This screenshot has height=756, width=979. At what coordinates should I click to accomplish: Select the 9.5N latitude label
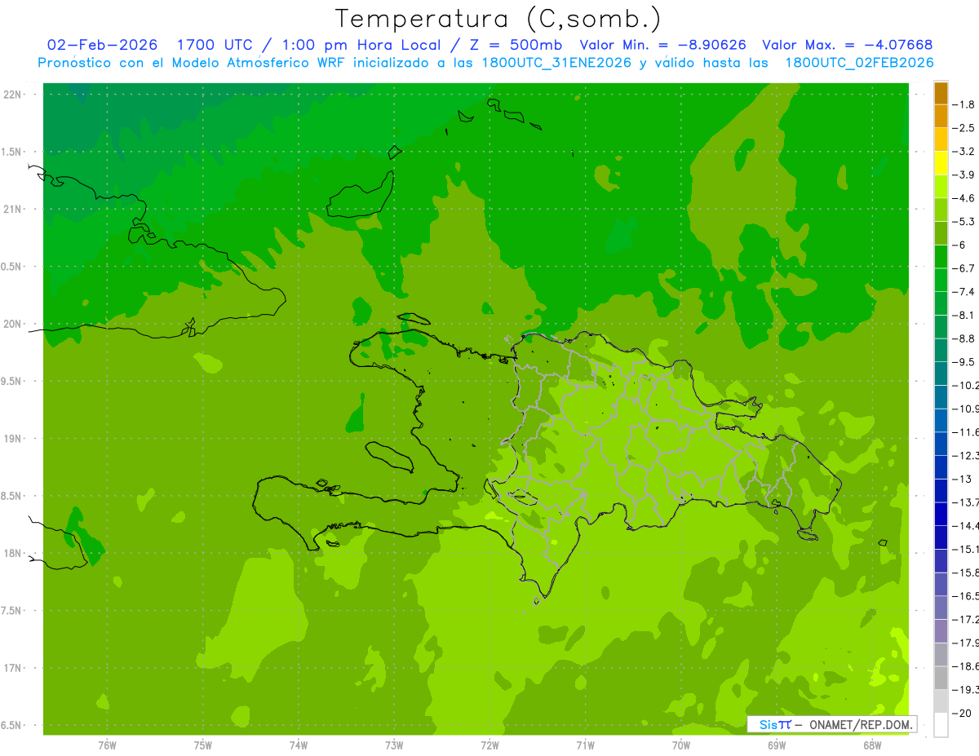click(x=12, y=382)
